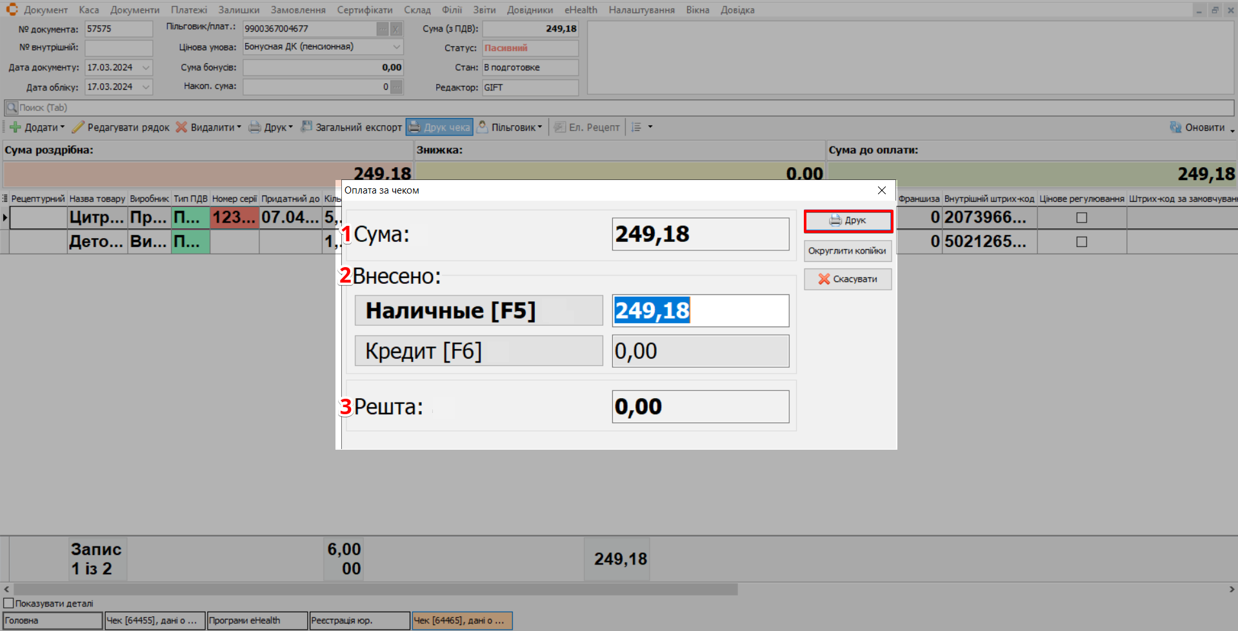
Task: Click the Пільговик person icon
Action: tap(482, 127)
